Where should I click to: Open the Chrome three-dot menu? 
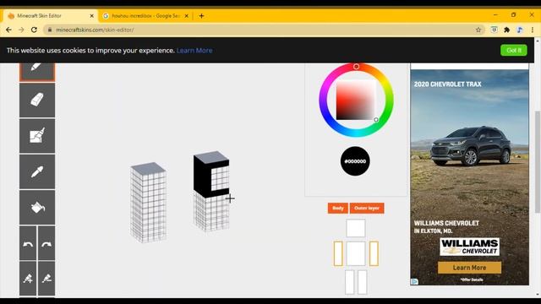point(533,30)
